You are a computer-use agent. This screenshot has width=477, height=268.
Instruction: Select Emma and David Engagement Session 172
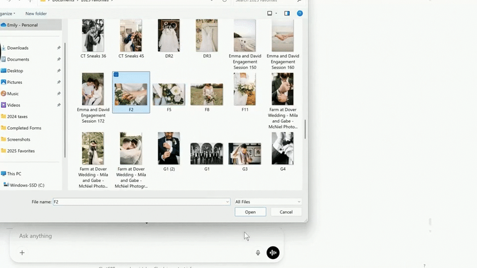point(93,89)
